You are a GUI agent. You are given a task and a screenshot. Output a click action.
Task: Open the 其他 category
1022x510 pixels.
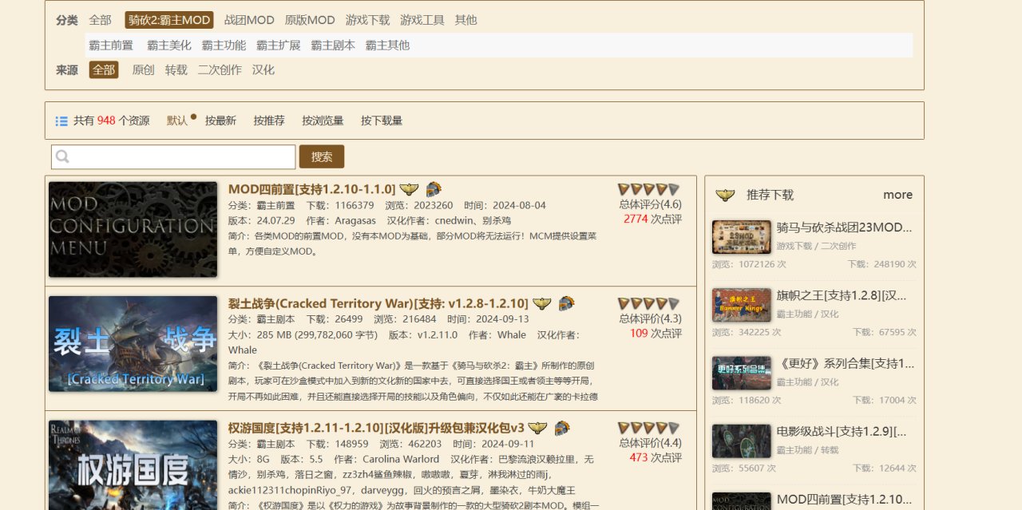(465, 20)
